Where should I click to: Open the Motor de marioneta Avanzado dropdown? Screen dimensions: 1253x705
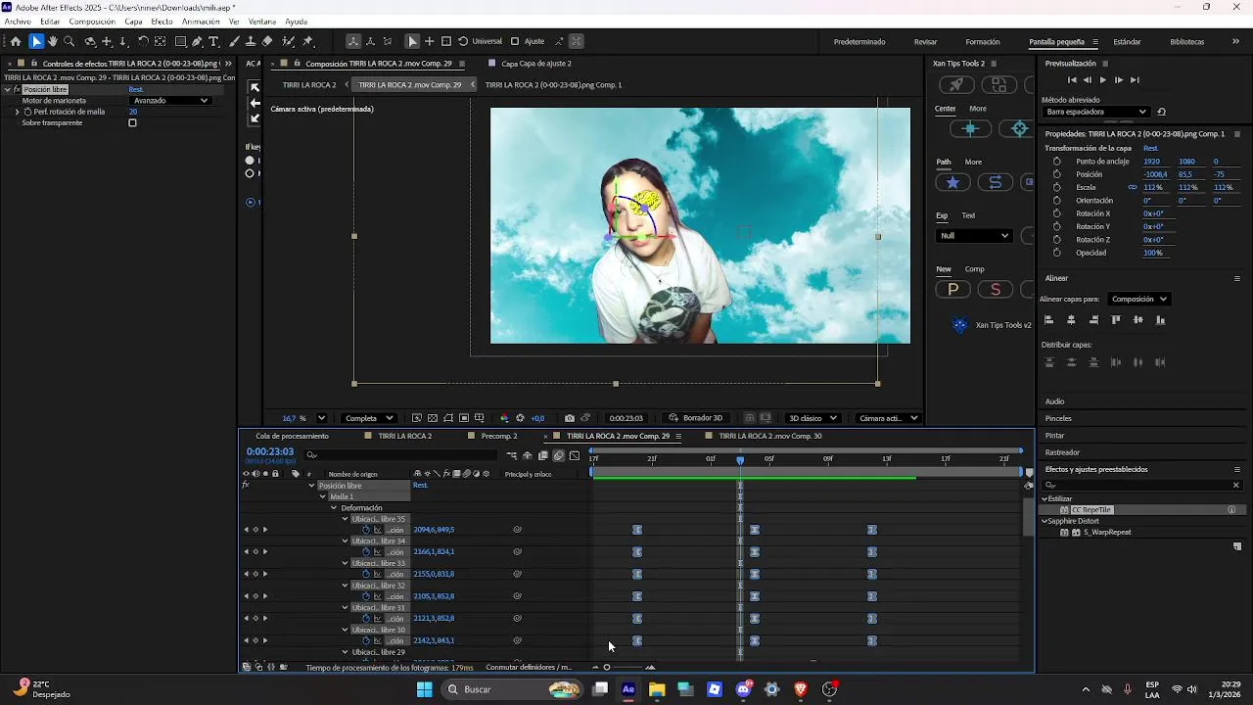(x=171, y=100)
